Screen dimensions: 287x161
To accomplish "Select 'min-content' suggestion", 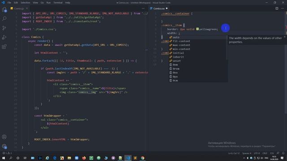I will (x=198, y=49).
